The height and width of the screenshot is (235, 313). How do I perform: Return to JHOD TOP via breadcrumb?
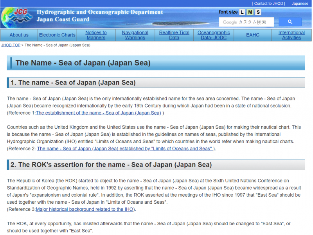coord(11,45)
